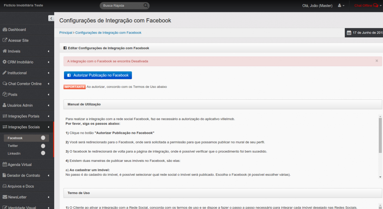This screenshot has width=383, height=209.
Task: Click the Agenda Virtual calendar icon
Action: pos(4,164)
